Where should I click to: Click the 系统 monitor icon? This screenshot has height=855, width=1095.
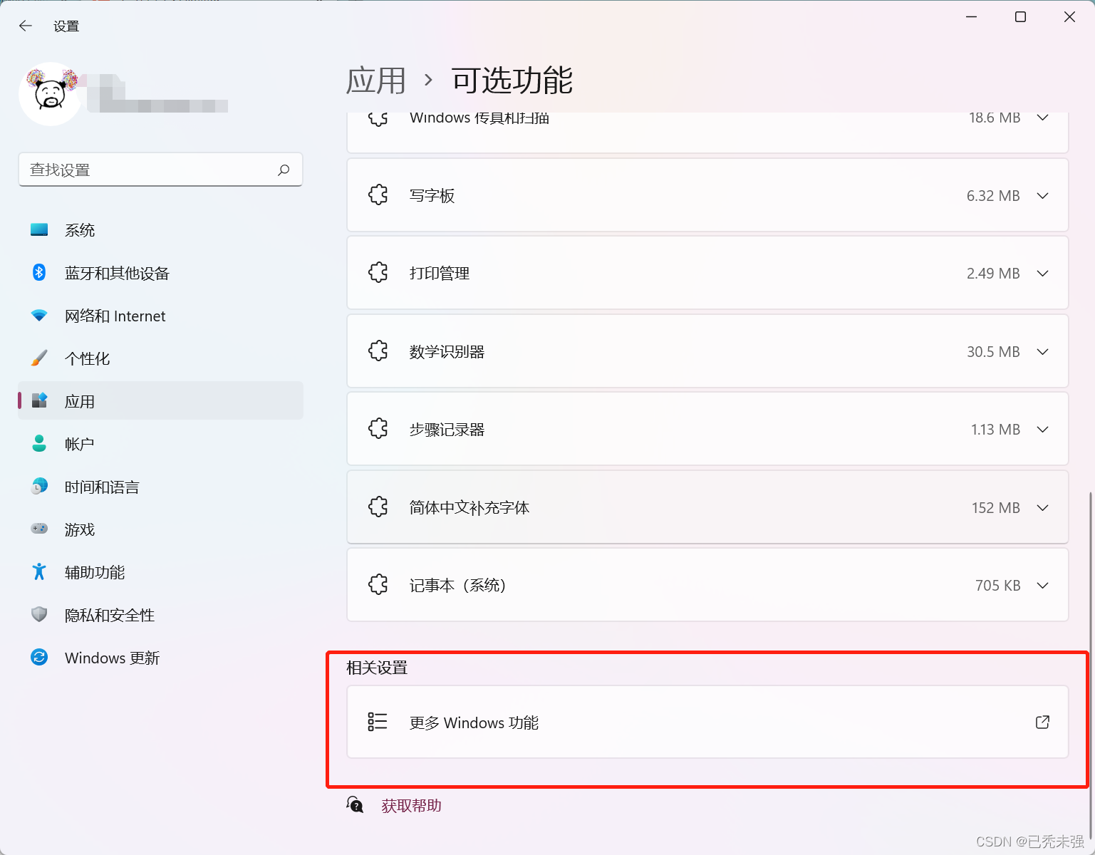[39, 229]
